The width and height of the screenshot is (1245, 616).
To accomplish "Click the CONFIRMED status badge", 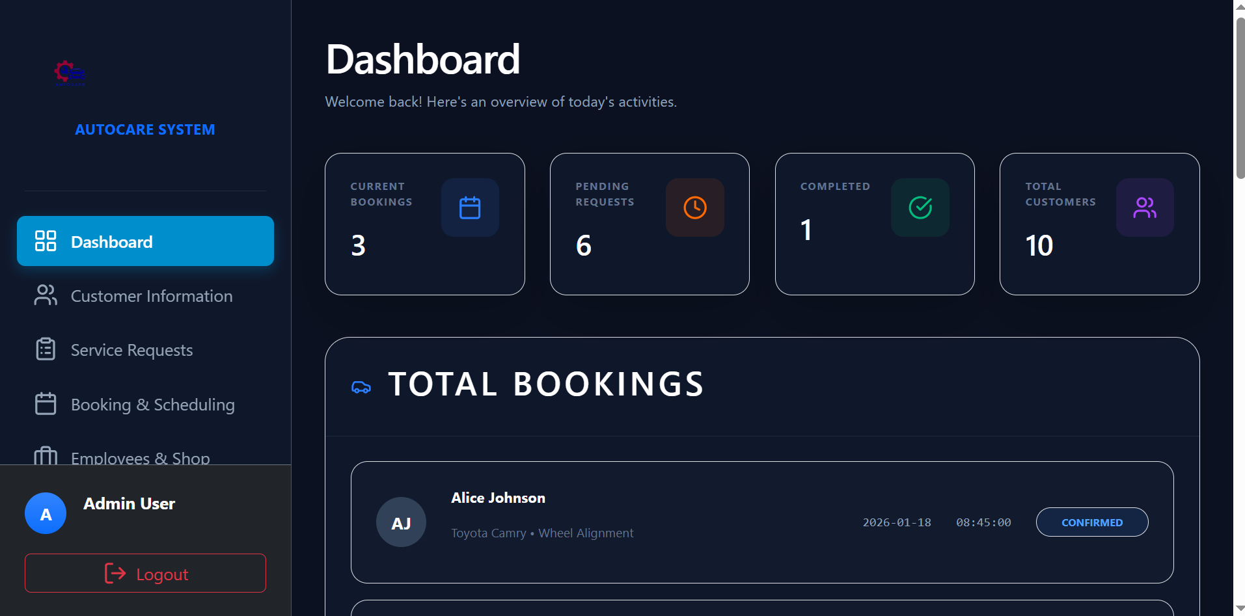I will coord(1092,522).
